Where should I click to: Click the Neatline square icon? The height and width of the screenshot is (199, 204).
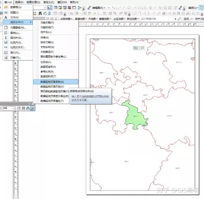tap(6, 28)
